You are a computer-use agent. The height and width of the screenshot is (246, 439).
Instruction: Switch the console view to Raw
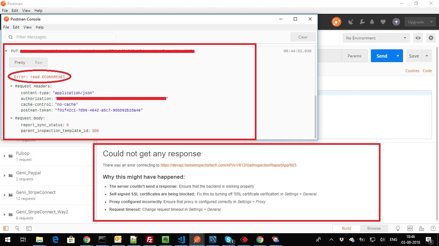click(39, 62)
